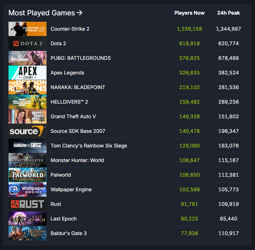Click the 77,936 players count
This screenshot has width=255, height=250.
click(189, 233)
